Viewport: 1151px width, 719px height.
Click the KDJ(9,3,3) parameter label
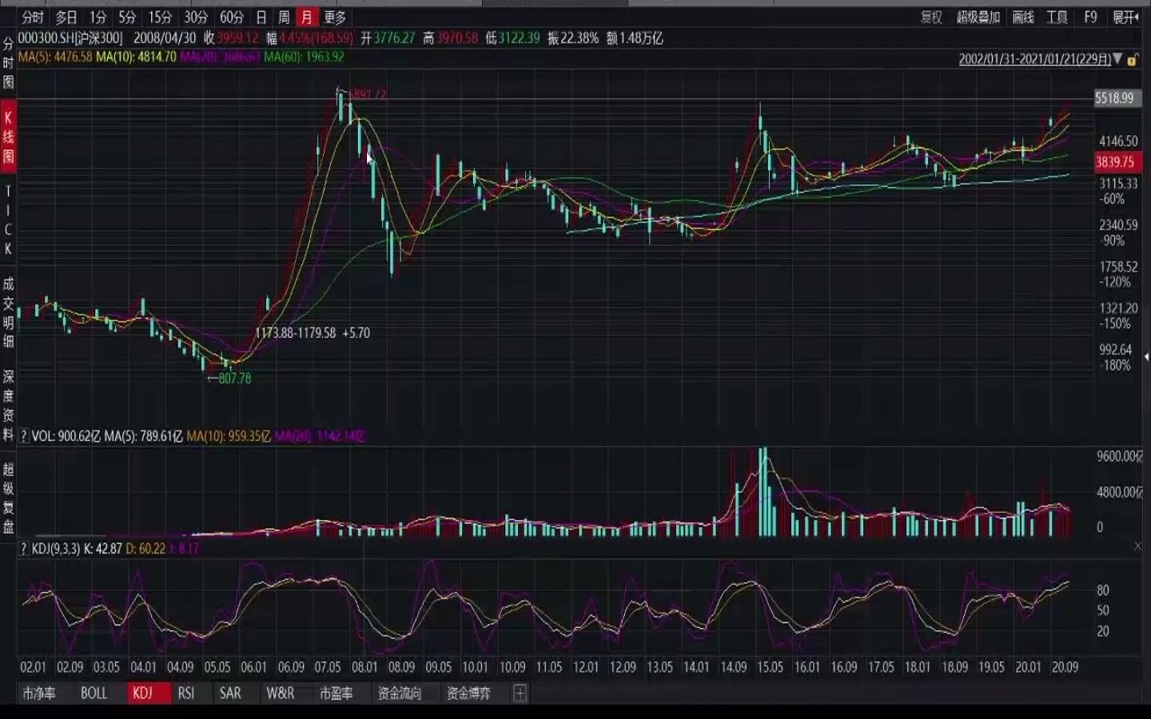pos(56,549)
